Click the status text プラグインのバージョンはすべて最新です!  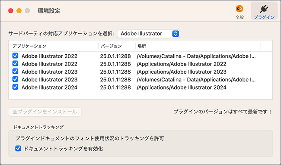point(223,112)
